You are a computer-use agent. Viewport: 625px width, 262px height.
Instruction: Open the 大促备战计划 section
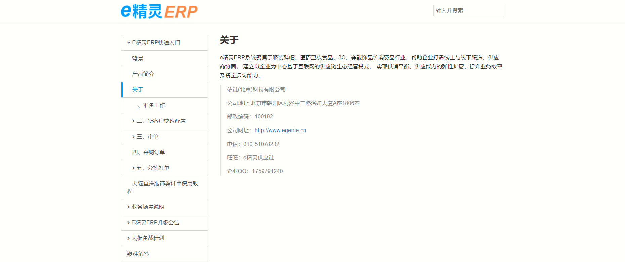pos(148,238)
